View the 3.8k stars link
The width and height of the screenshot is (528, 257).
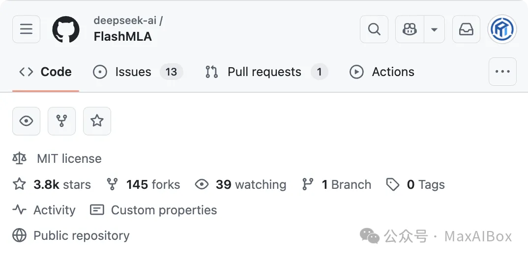61,185
